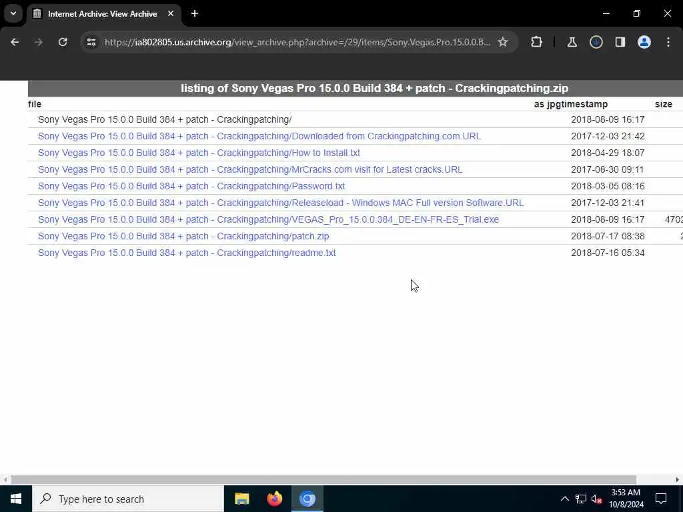Click the listing title header banner

click(x=356, y=89)
